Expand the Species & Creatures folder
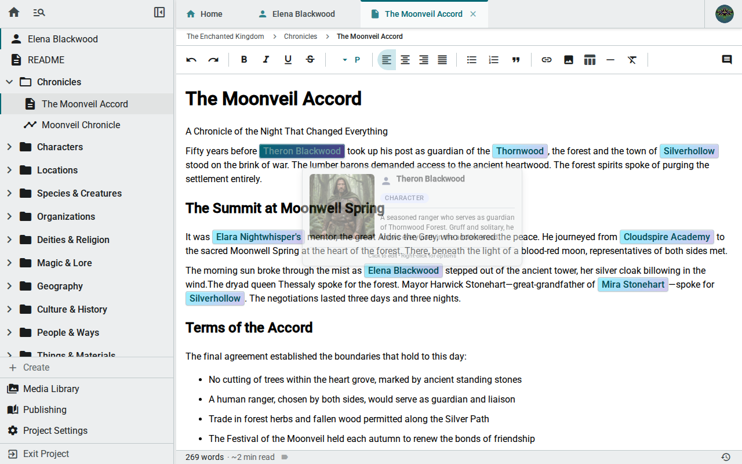The image size is (742, 464). coord(9,193)
